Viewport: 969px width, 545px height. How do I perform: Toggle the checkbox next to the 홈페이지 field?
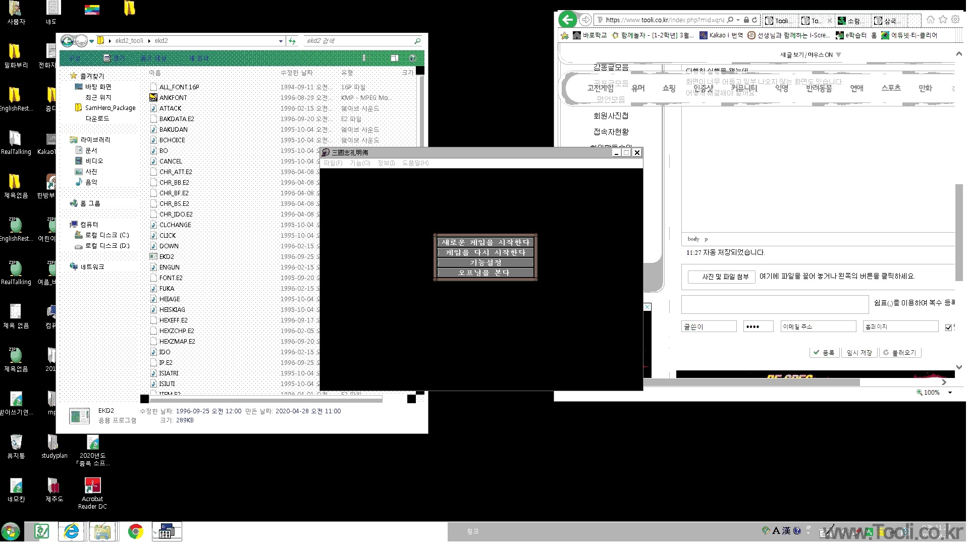point(948,327)
